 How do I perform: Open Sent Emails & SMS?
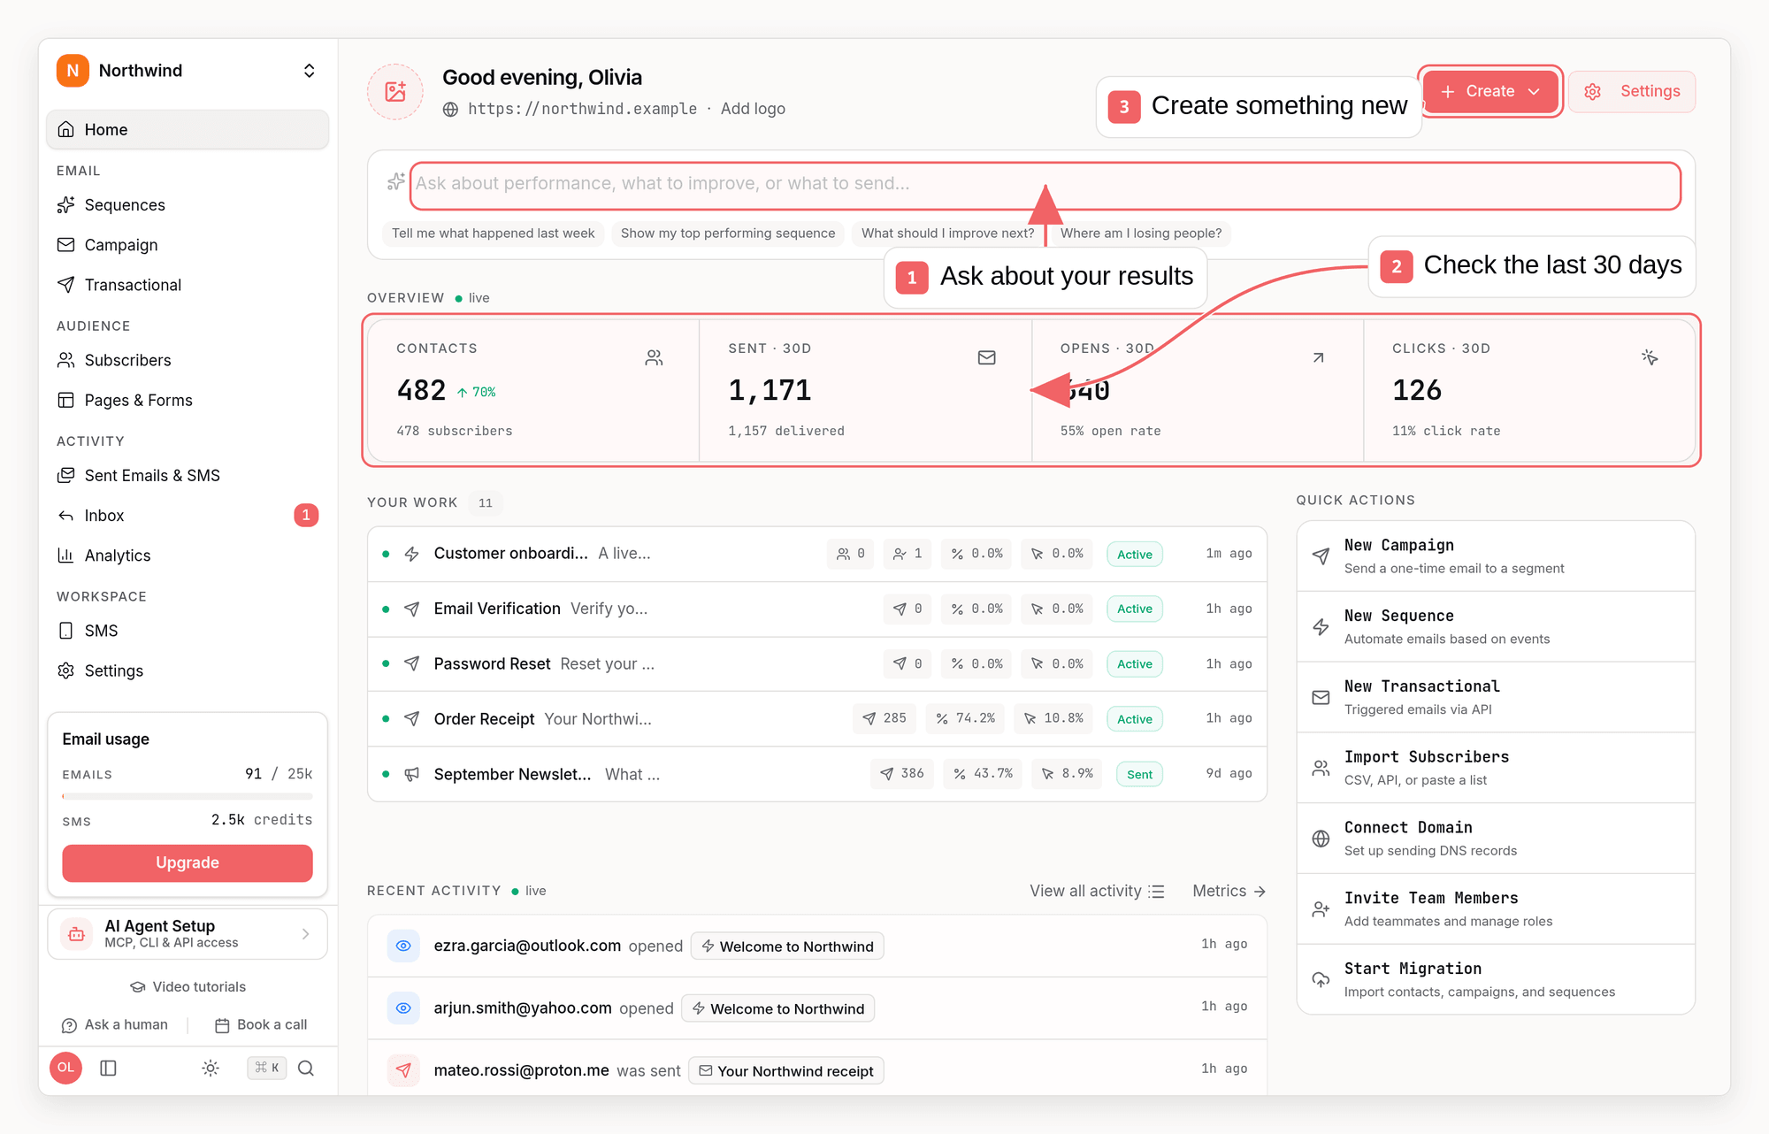click(x=187, y=475)
